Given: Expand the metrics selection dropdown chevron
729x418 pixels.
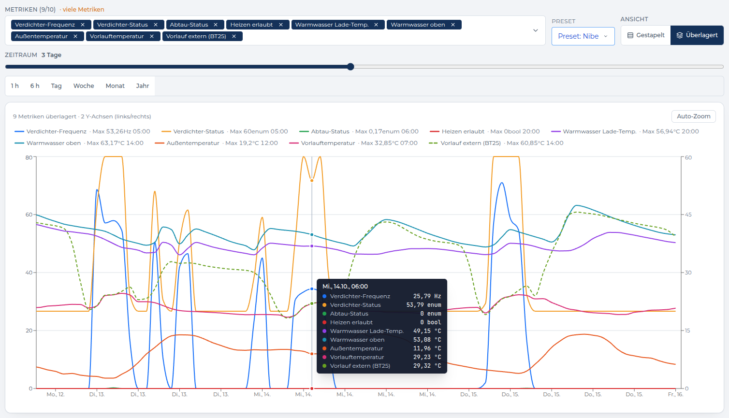Looking at the screenshot, I should point(535,30).
